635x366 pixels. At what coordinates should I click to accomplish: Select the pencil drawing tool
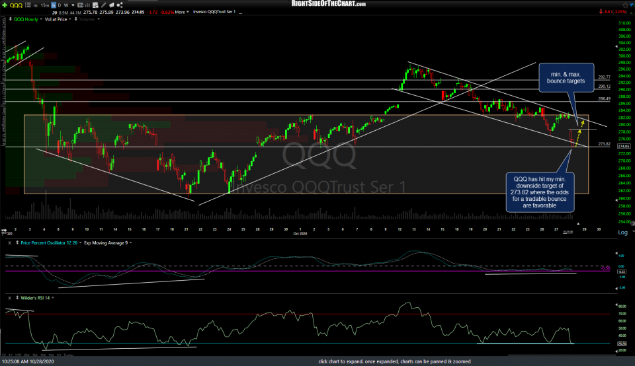pos(104,5)
